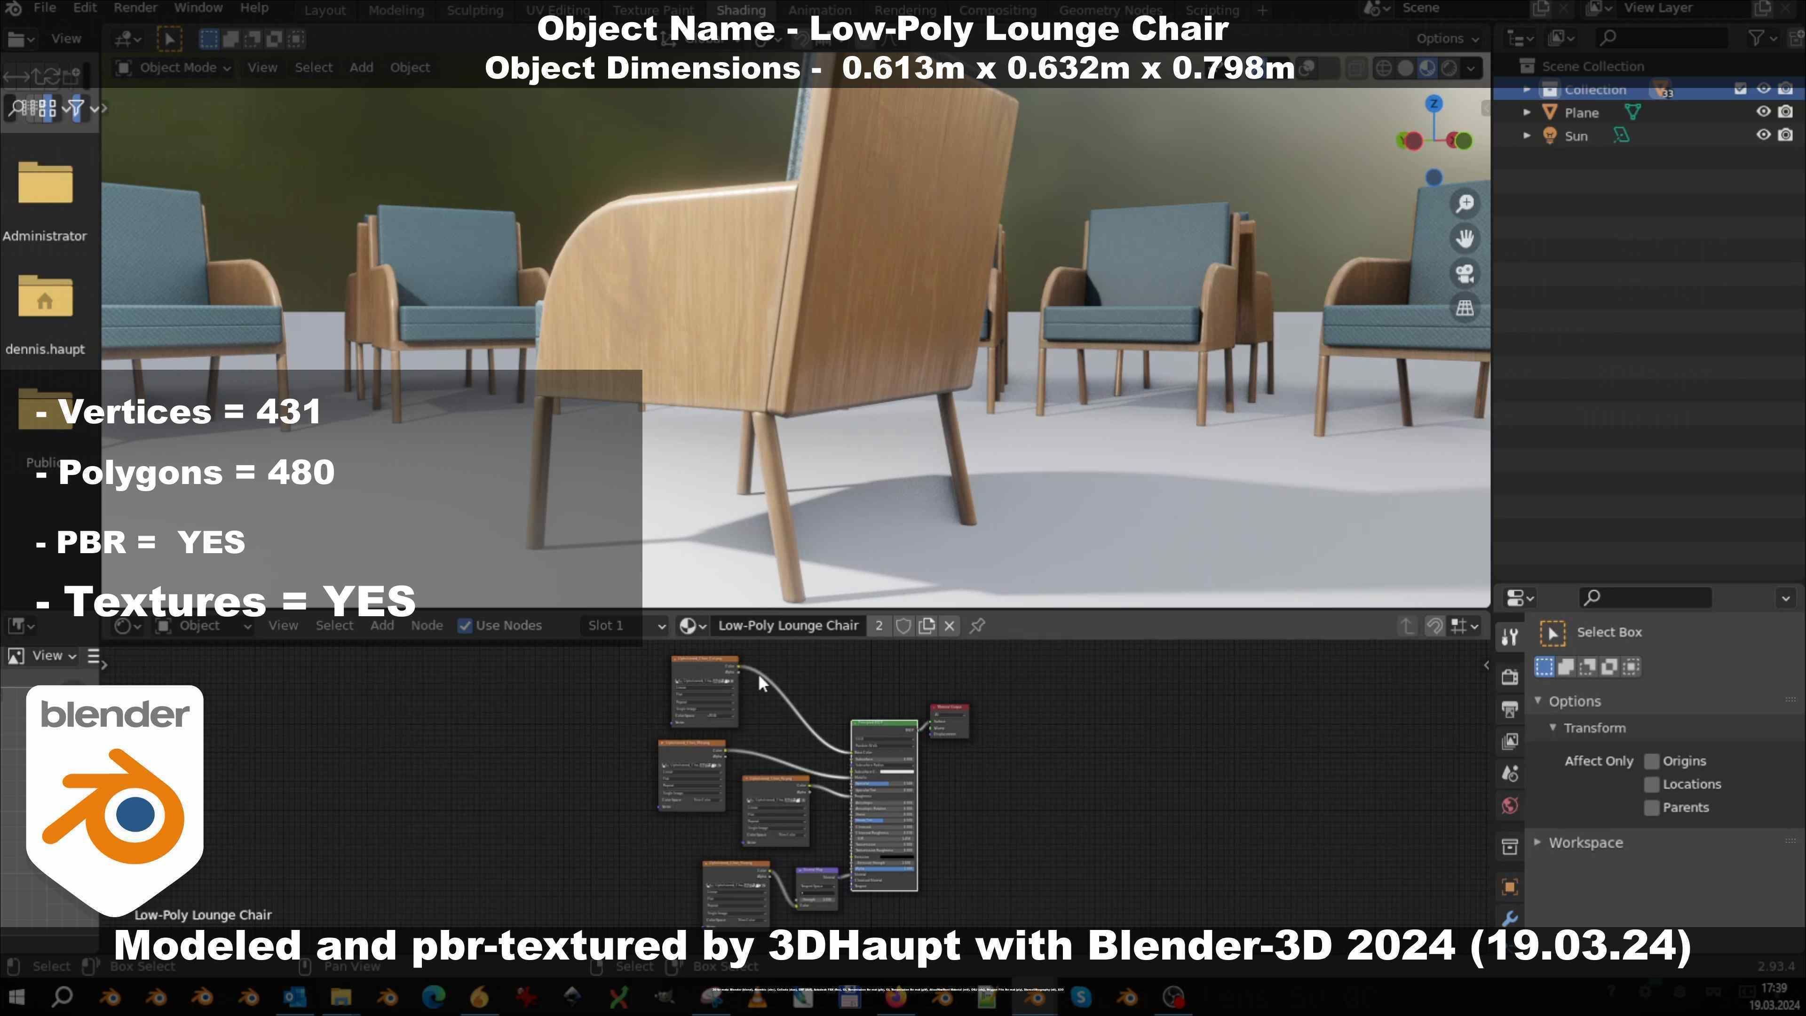Switch perspective/orthographic with the grid icon
Screen dimensions: 1806x1016
click(1465, 309)
